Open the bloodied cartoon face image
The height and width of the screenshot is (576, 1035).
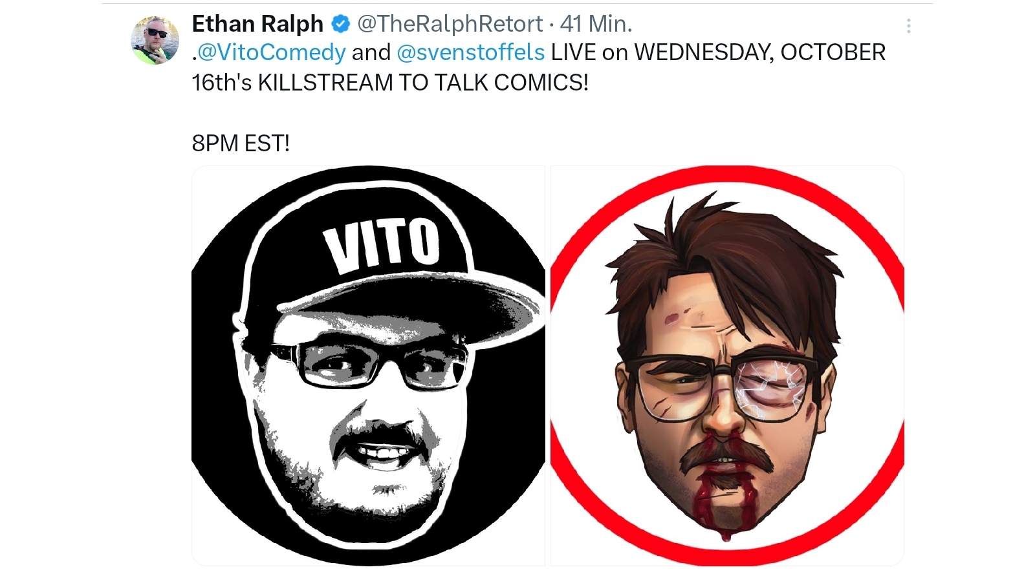click(x=727, y=366)
